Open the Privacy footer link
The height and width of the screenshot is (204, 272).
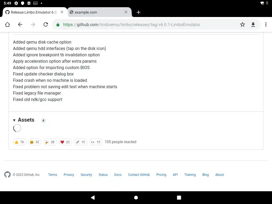[x=69, y=175]
